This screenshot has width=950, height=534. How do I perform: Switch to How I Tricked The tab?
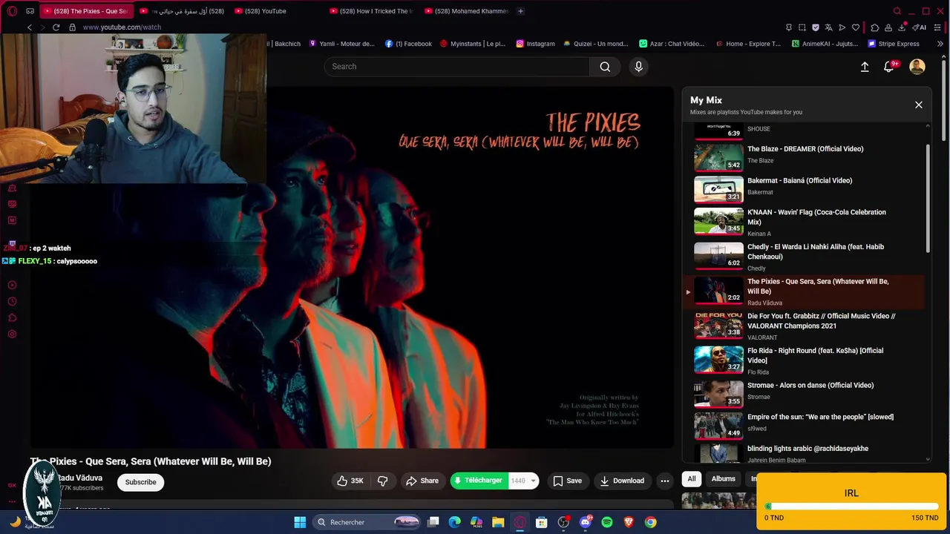[371, 11]
